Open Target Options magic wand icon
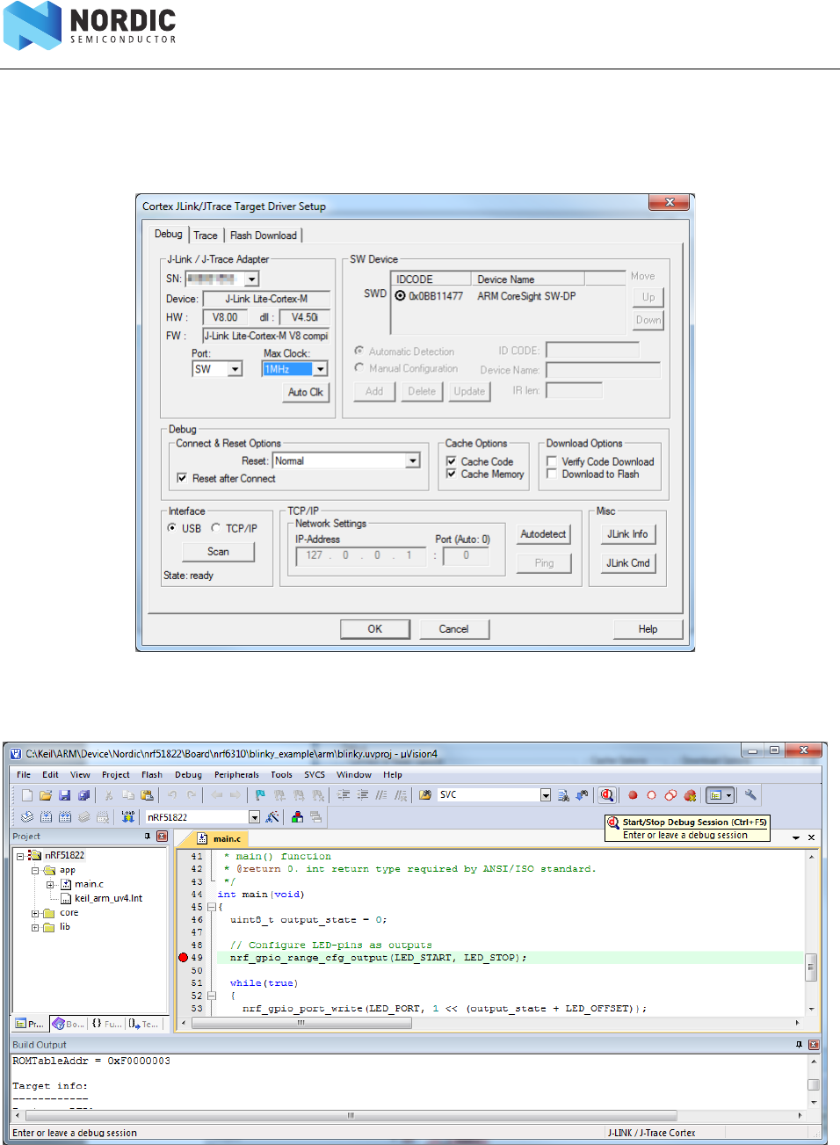The width and height of the screenshot is (840, 1145). pyautogui.click(x=272, y=817)
